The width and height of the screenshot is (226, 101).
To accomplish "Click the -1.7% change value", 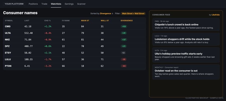I will pos(48,59).
